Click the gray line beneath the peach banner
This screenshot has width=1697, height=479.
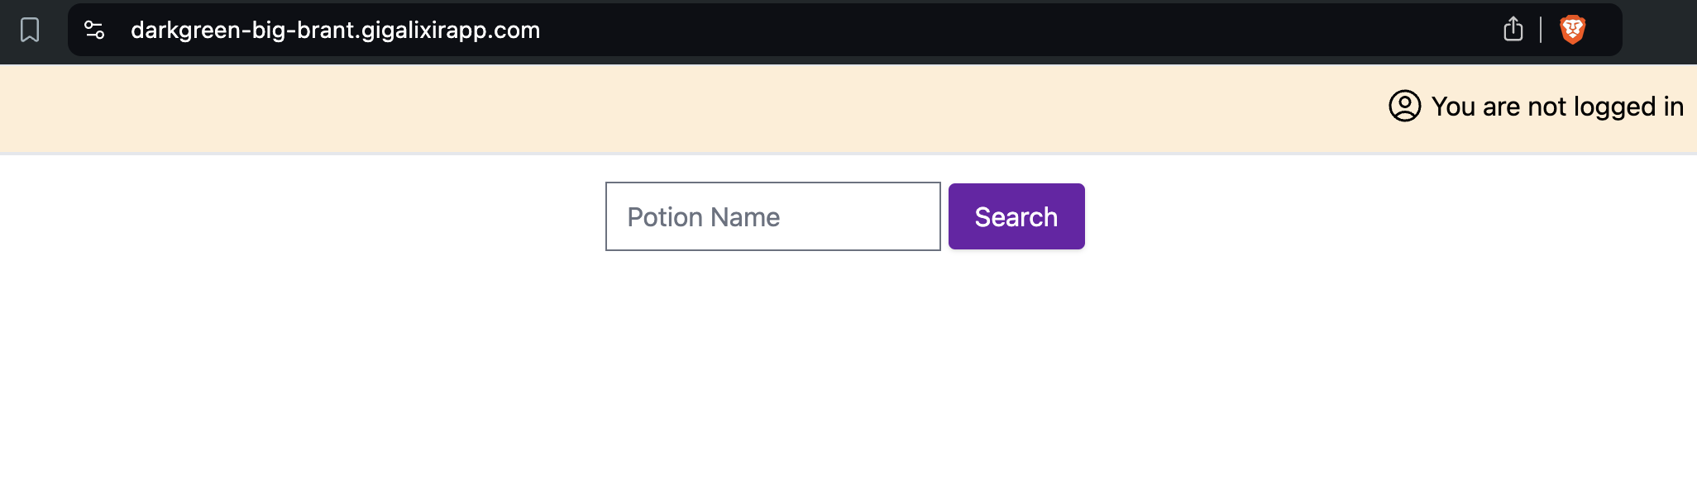click(x=848, y=153)
